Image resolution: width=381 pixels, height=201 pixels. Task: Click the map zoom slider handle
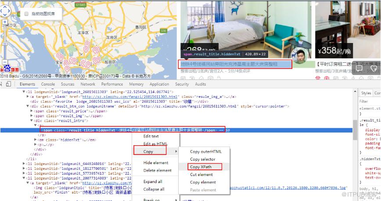(x=5, y=44)
